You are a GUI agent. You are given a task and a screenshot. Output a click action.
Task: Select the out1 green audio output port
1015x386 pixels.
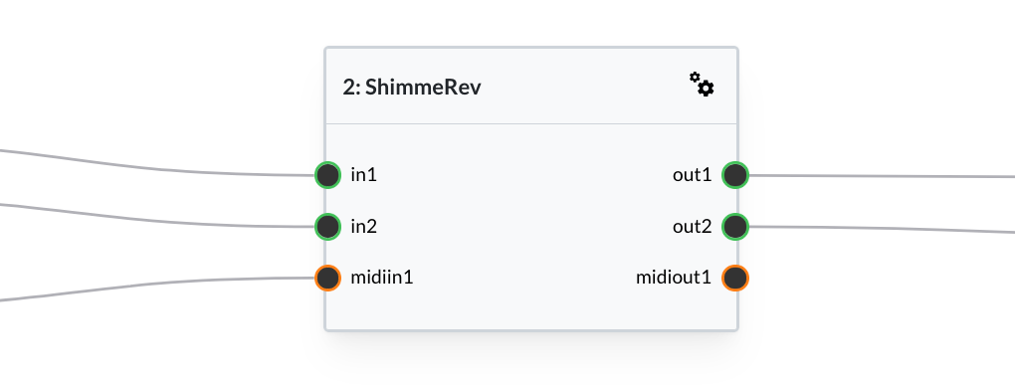coord(735,175)
